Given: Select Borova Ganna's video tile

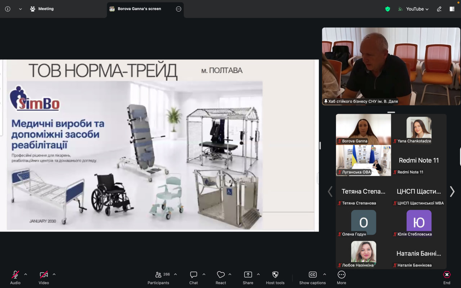Looking at the screenshot, I should pos(363,129).
